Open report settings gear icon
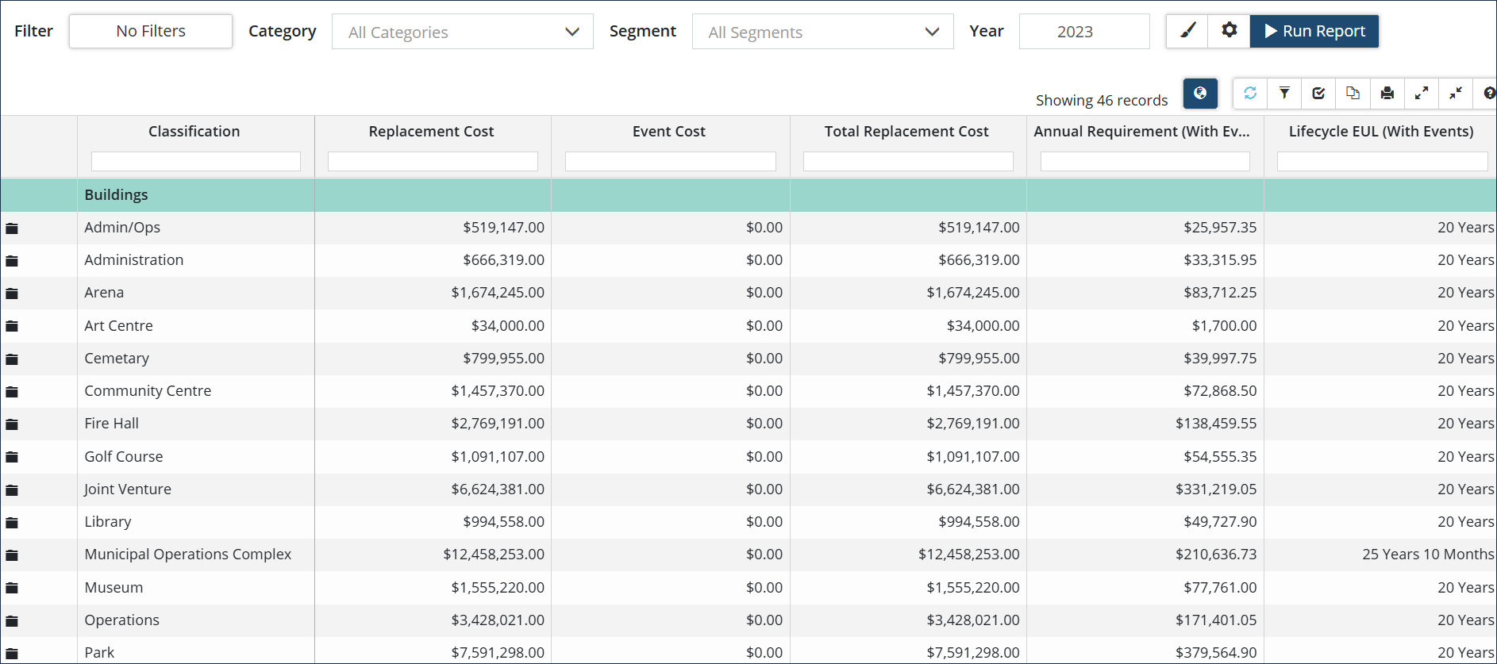Screen dimensions: 1497x664 (x=1229, y=31)
